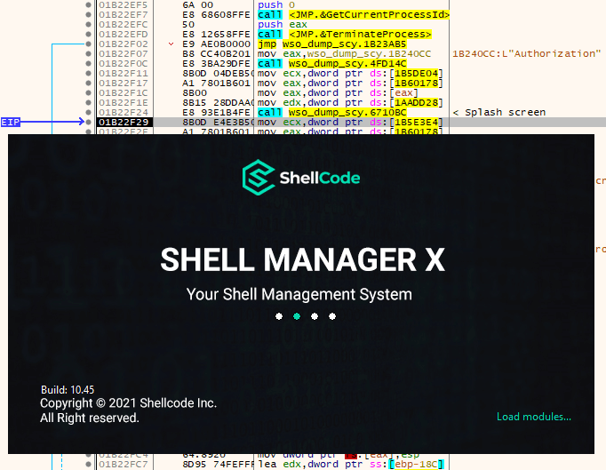Click the ShellCode hexagon logo icon
Screen dimensions: 606x470
tap(258, 178)
